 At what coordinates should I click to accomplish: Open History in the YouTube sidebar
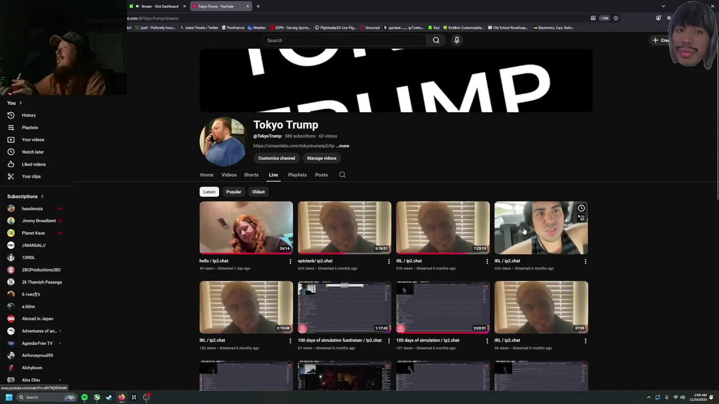tap(29, 115)
